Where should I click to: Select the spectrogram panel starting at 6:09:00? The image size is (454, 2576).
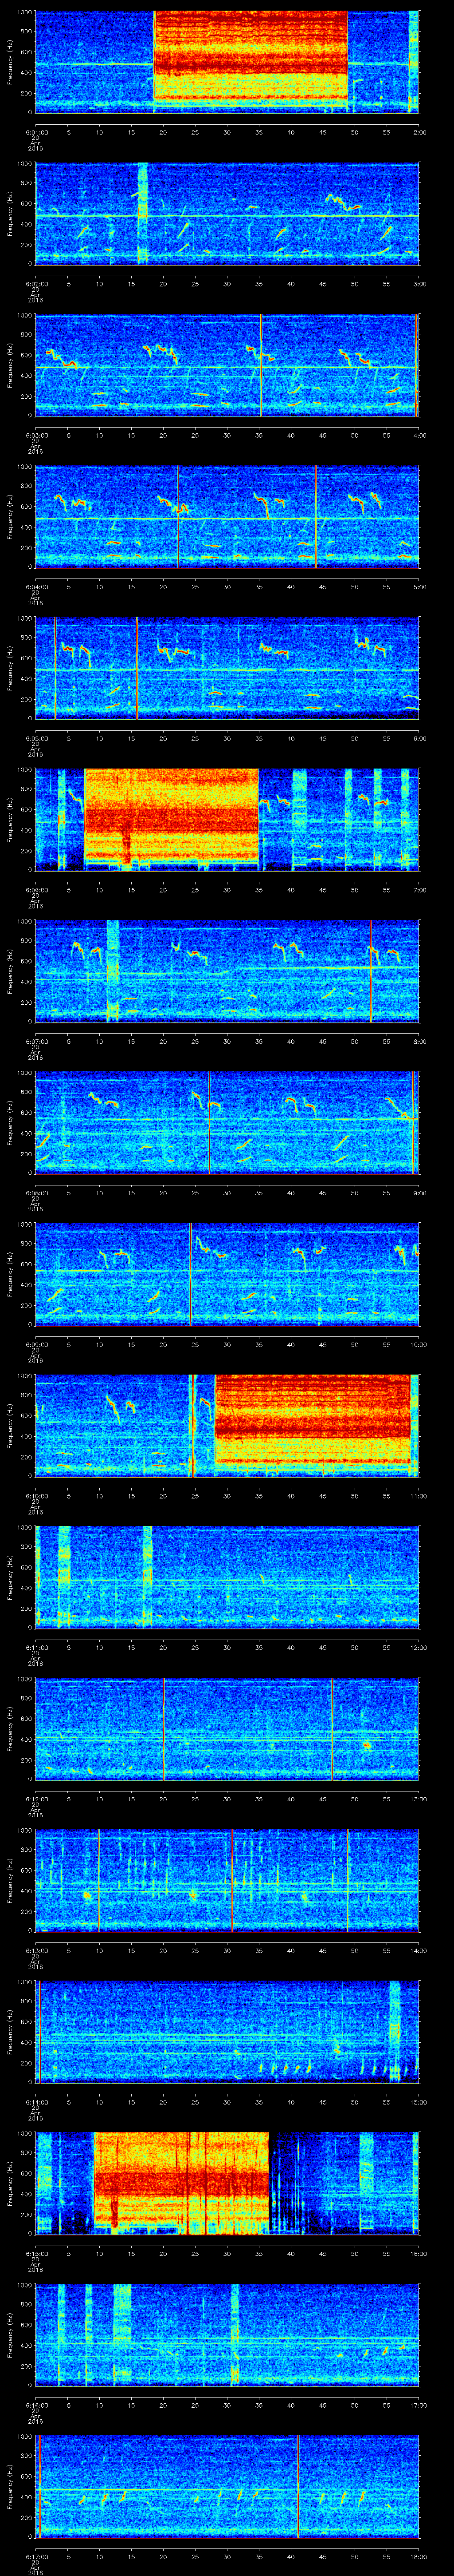coord(227,1276)
